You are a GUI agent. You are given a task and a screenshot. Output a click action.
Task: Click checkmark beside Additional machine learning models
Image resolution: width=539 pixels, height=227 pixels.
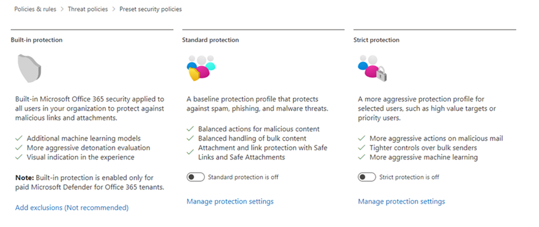(x=19, y=139)
